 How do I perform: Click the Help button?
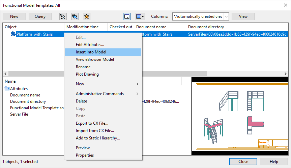pos(274,162)
